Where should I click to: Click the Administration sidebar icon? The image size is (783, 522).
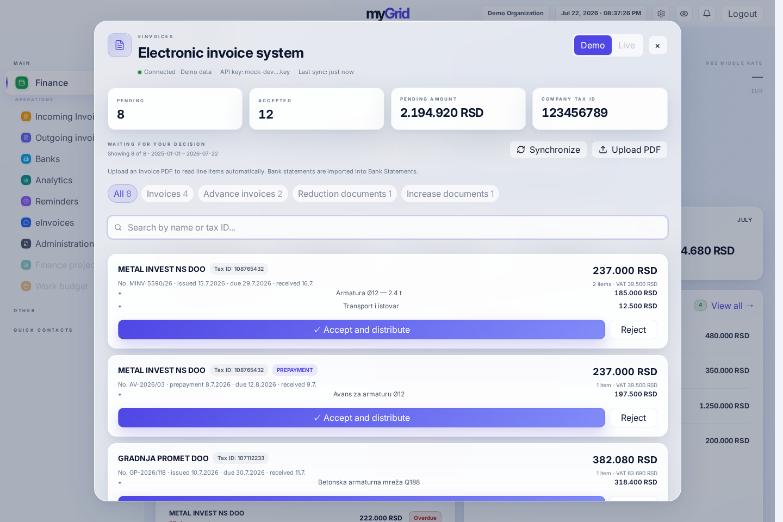(x=26, y=244)
